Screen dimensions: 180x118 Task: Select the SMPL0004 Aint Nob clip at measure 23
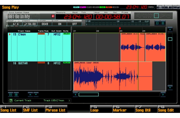tap(133, 47)
